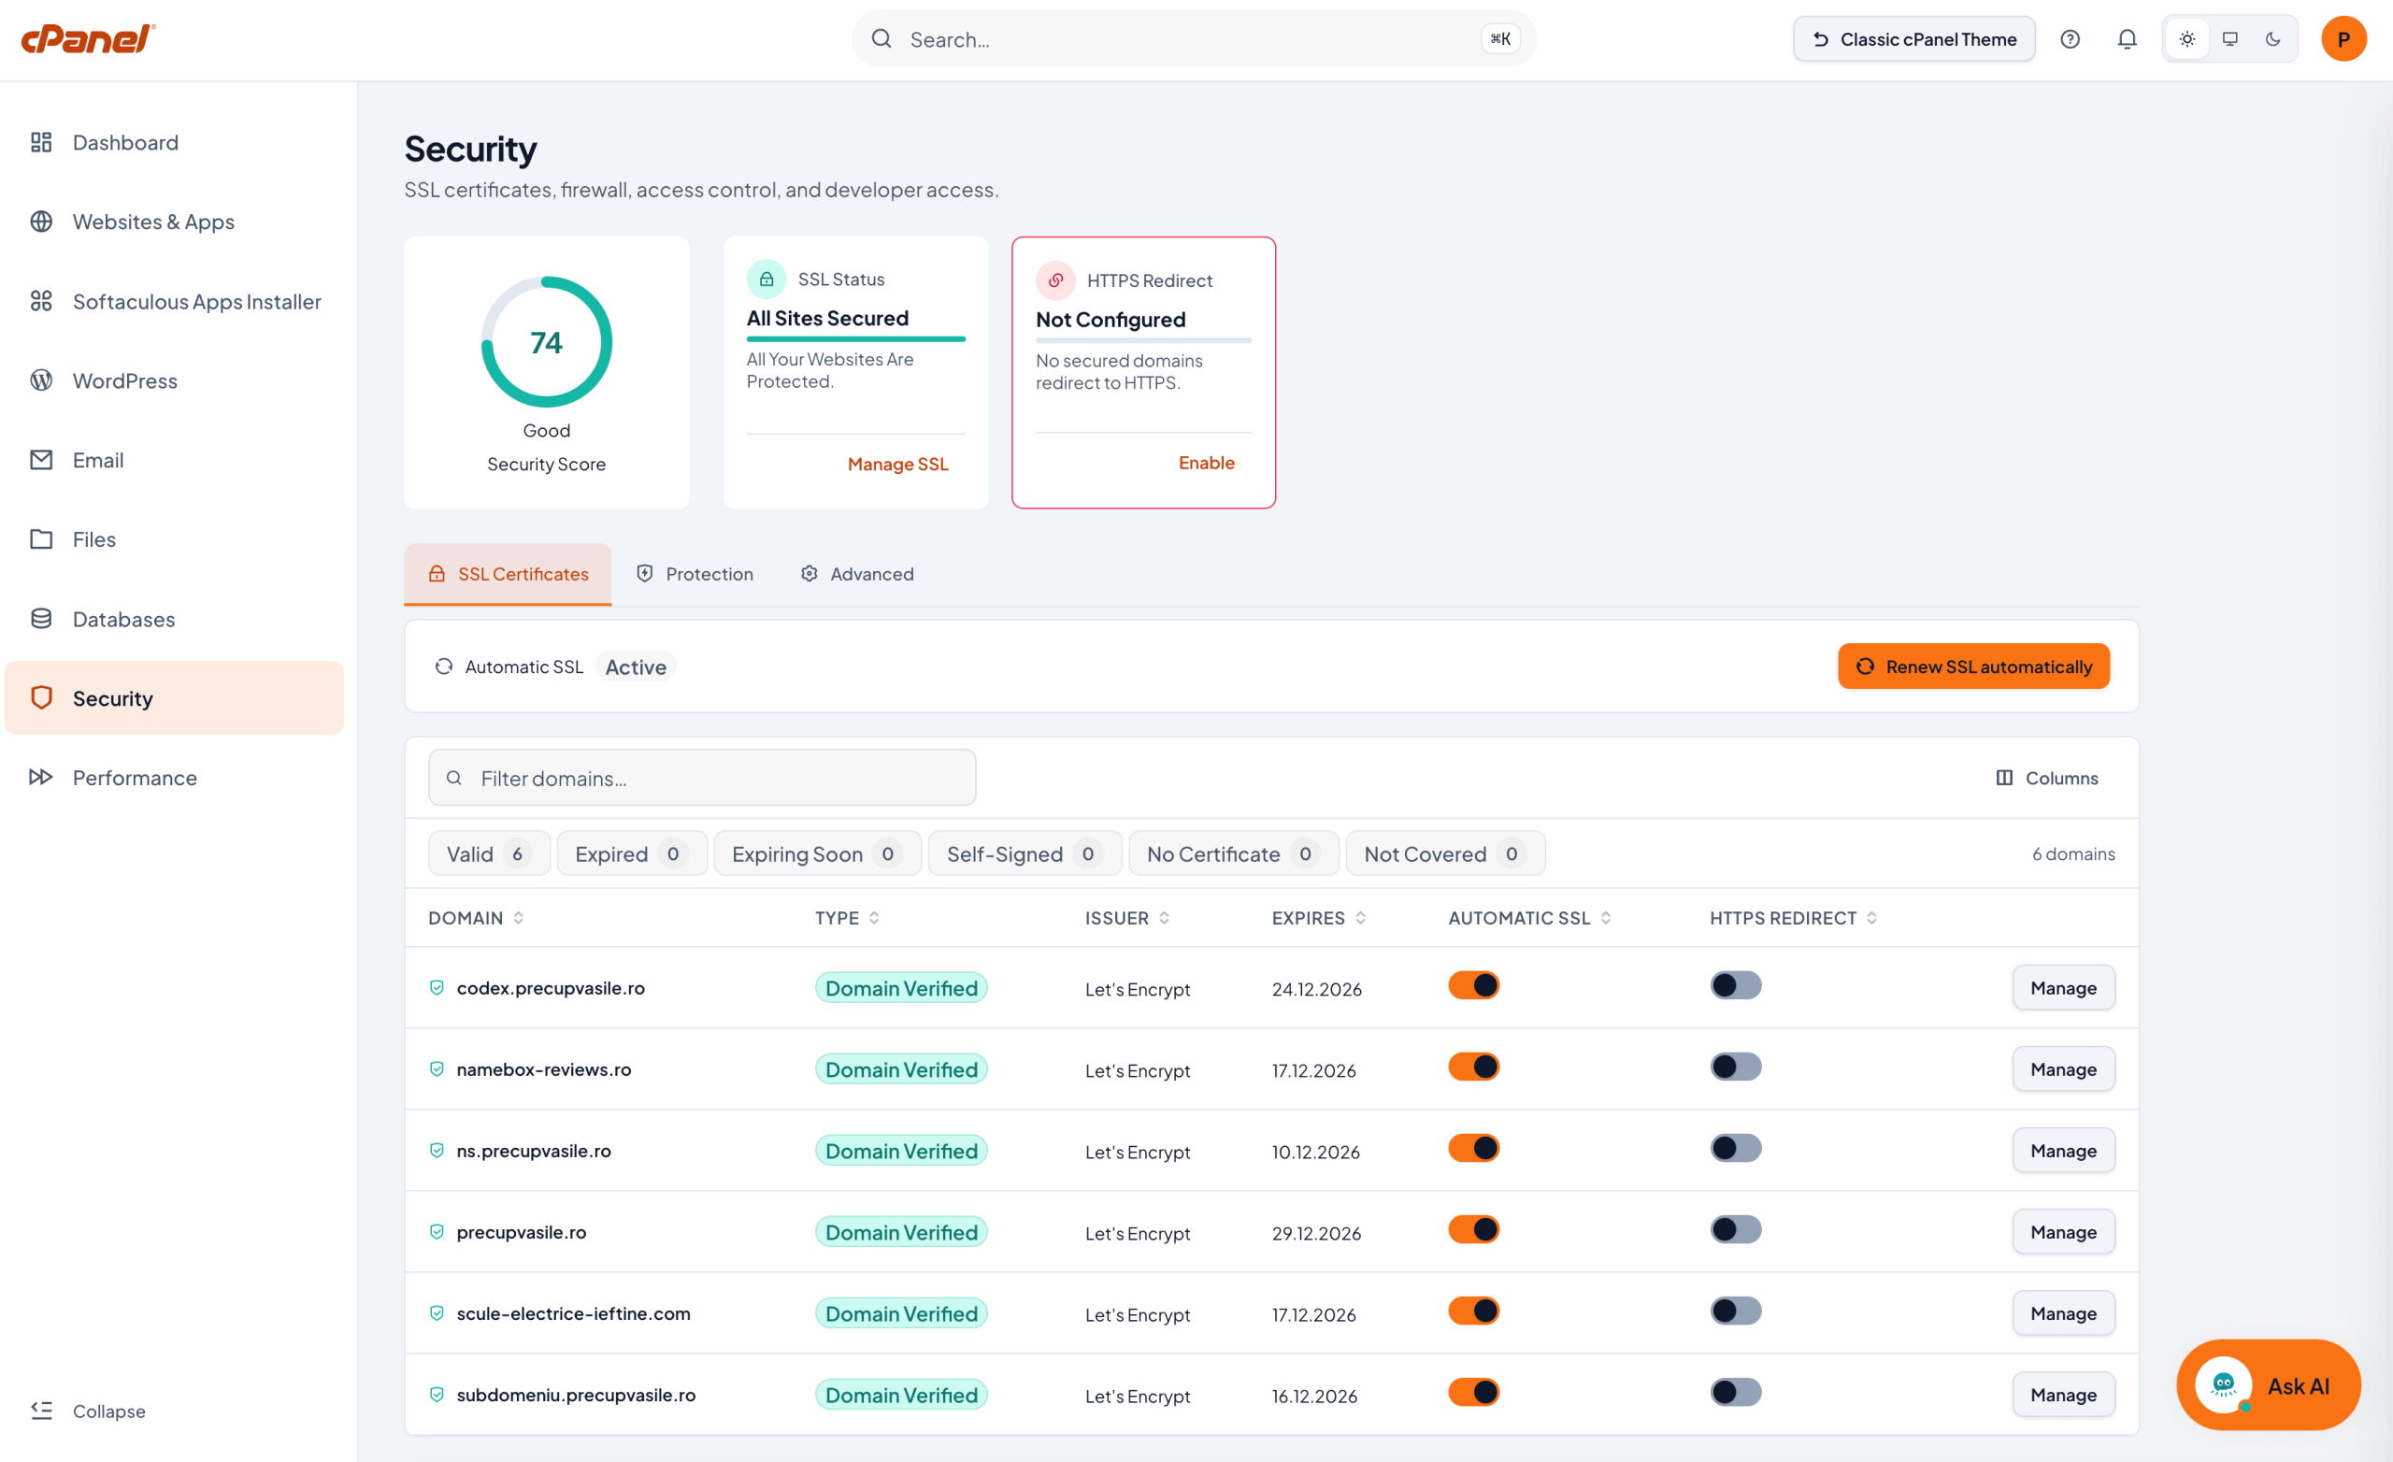The width and height of the screenshot is (2393, 1462).
Task: Filter by Expiring Soon status chip
Action: [x=817, y=853]
